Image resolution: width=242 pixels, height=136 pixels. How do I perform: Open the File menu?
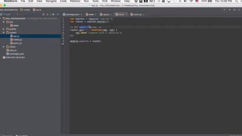tap(23, 1)
